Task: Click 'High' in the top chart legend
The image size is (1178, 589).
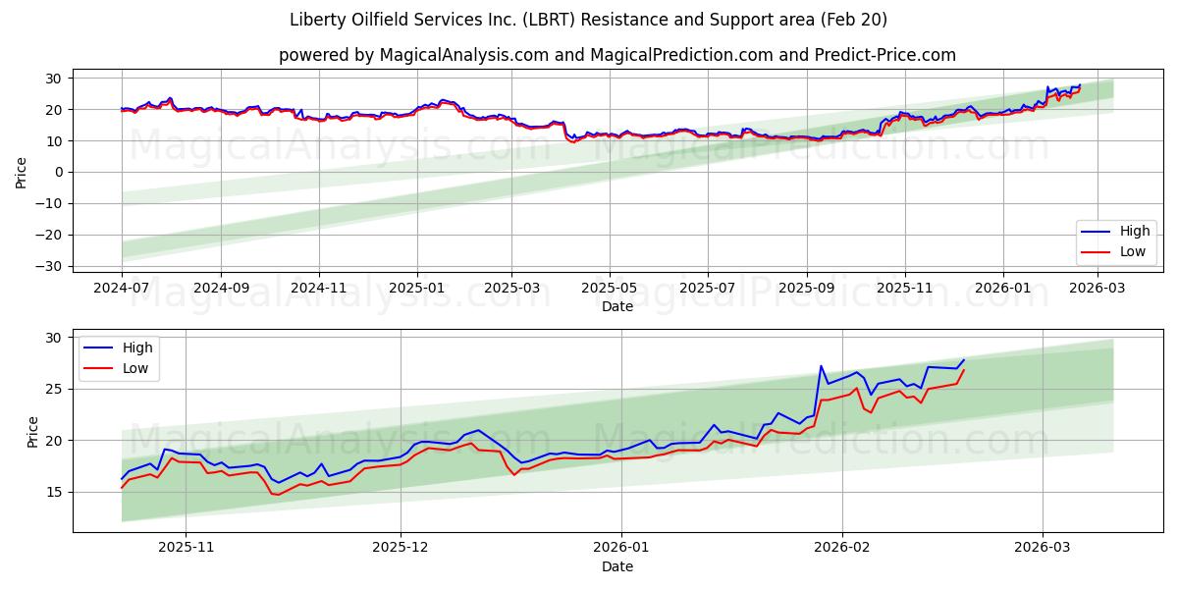Action: pyautogui.click(x=1135, y=232)
